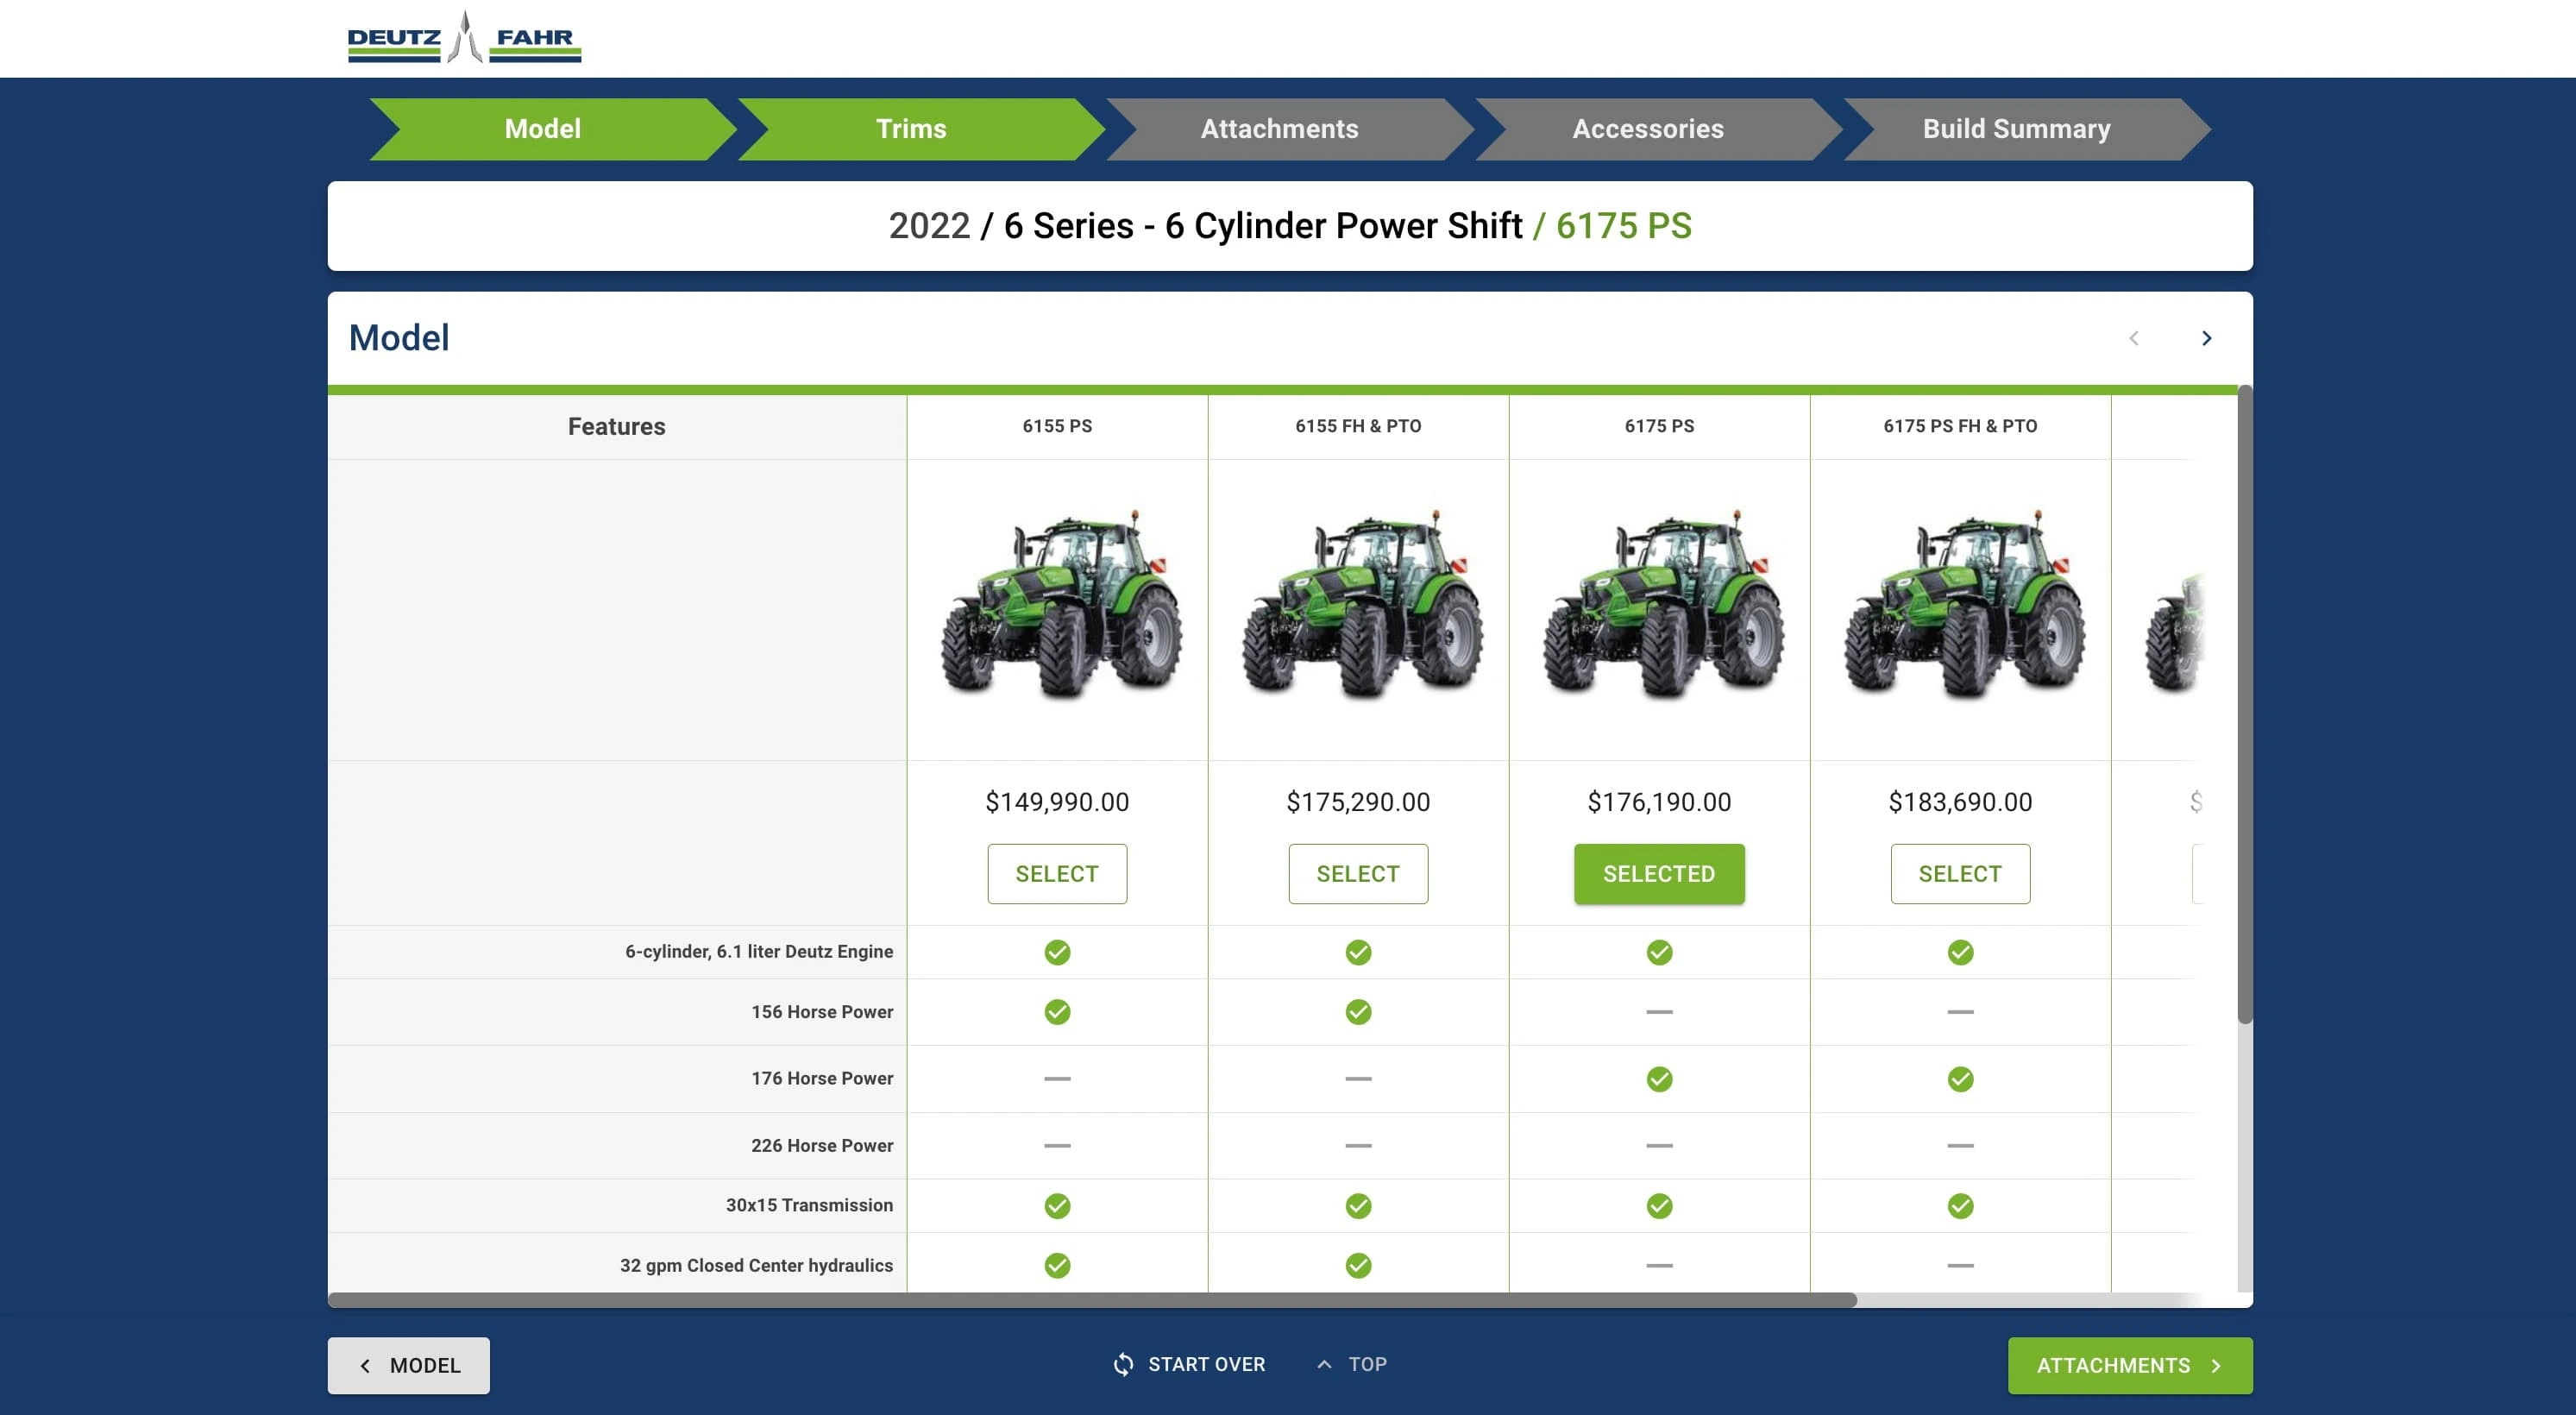Viewport: 2576px width, 1415px height.
Task: Select the 6155 PS model
Action: pyautogui.click(x=1057, y=874)
